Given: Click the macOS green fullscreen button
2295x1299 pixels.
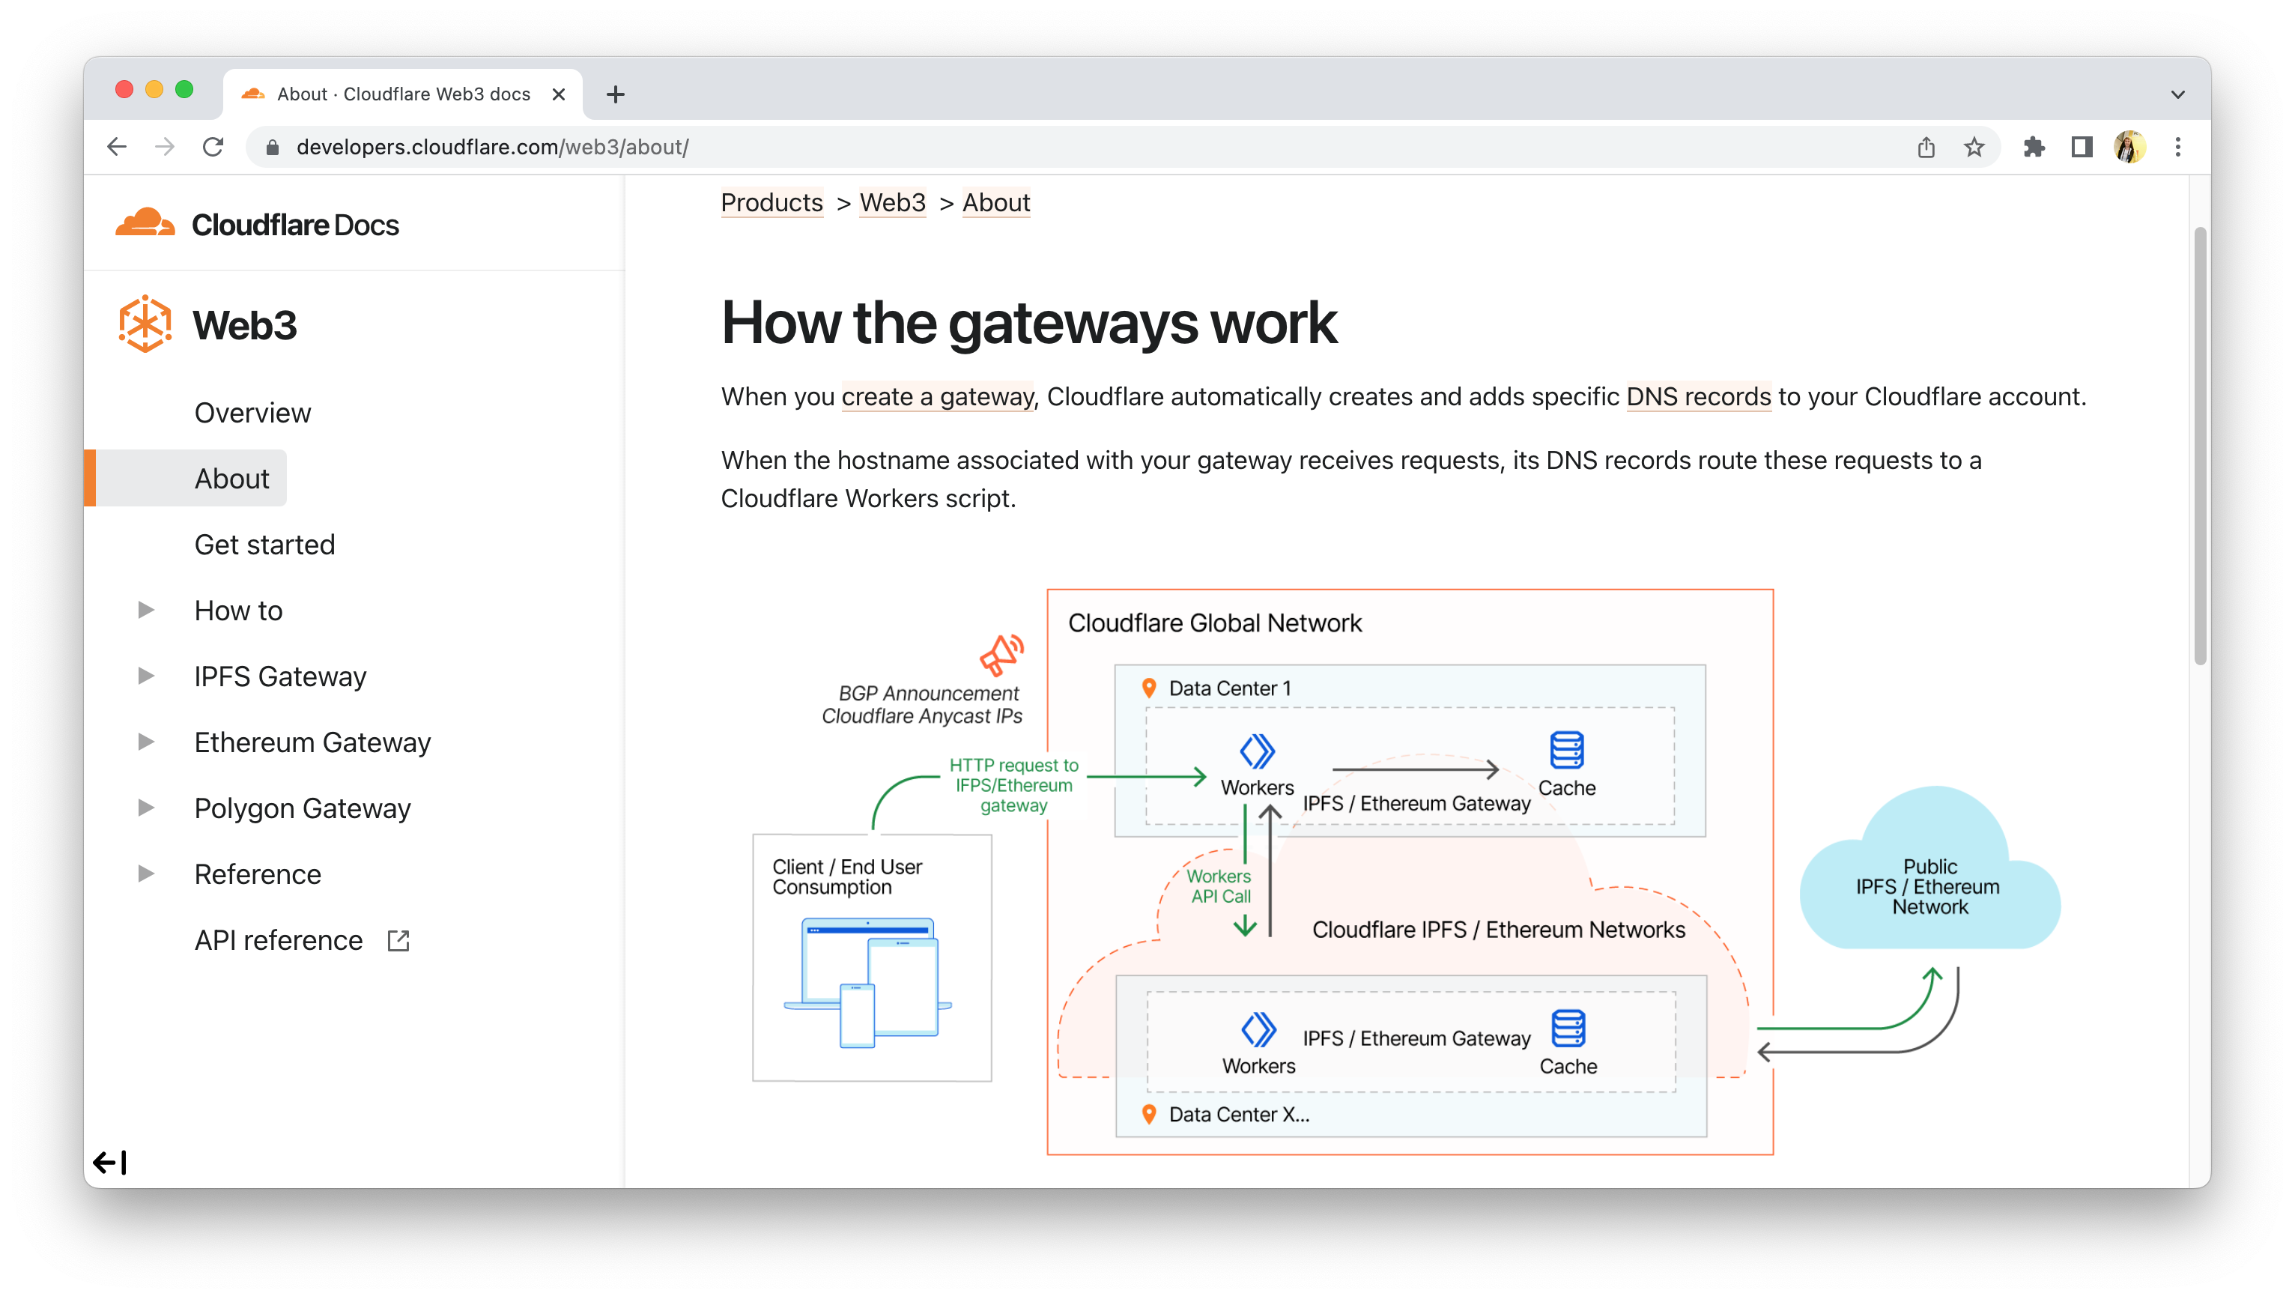Looking at the screenshot, I should point(184,90).
